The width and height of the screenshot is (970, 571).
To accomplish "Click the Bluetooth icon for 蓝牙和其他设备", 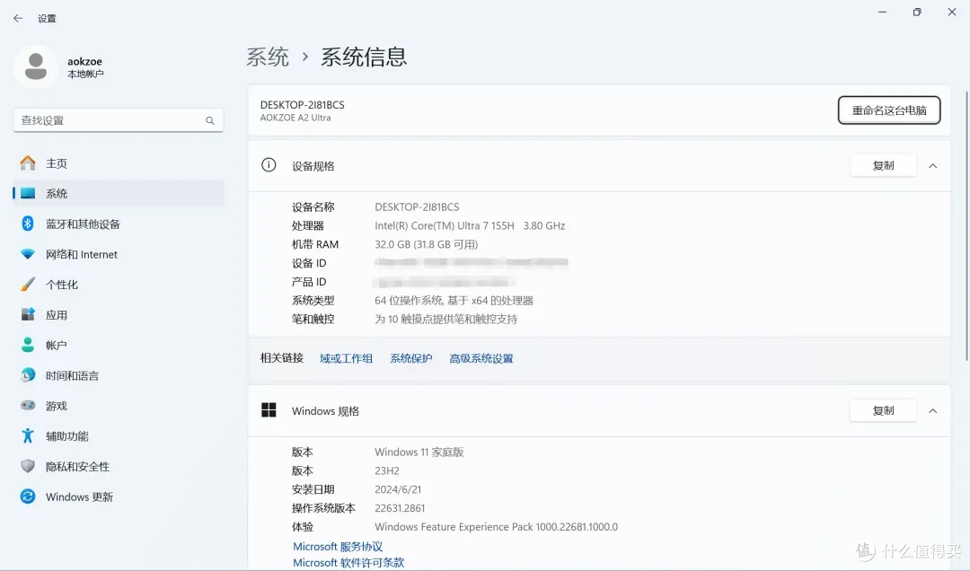I will click(x=28, y=224).
